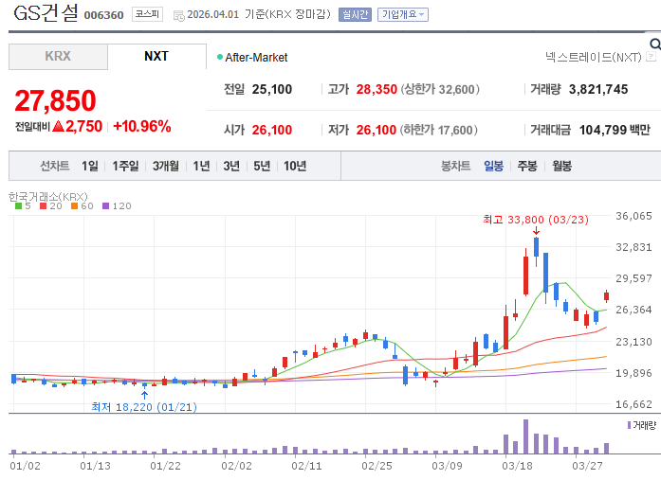661x480 pixels.
Task: Show the 3개월 line chart
Action: (x=166, y=167)
